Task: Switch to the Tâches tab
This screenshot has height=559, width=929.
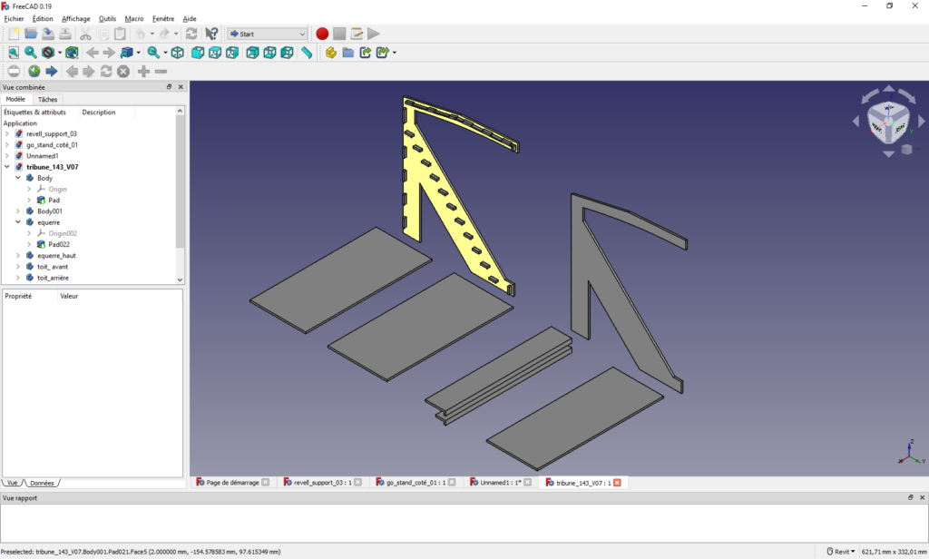Action: click(x=48, y=100)
